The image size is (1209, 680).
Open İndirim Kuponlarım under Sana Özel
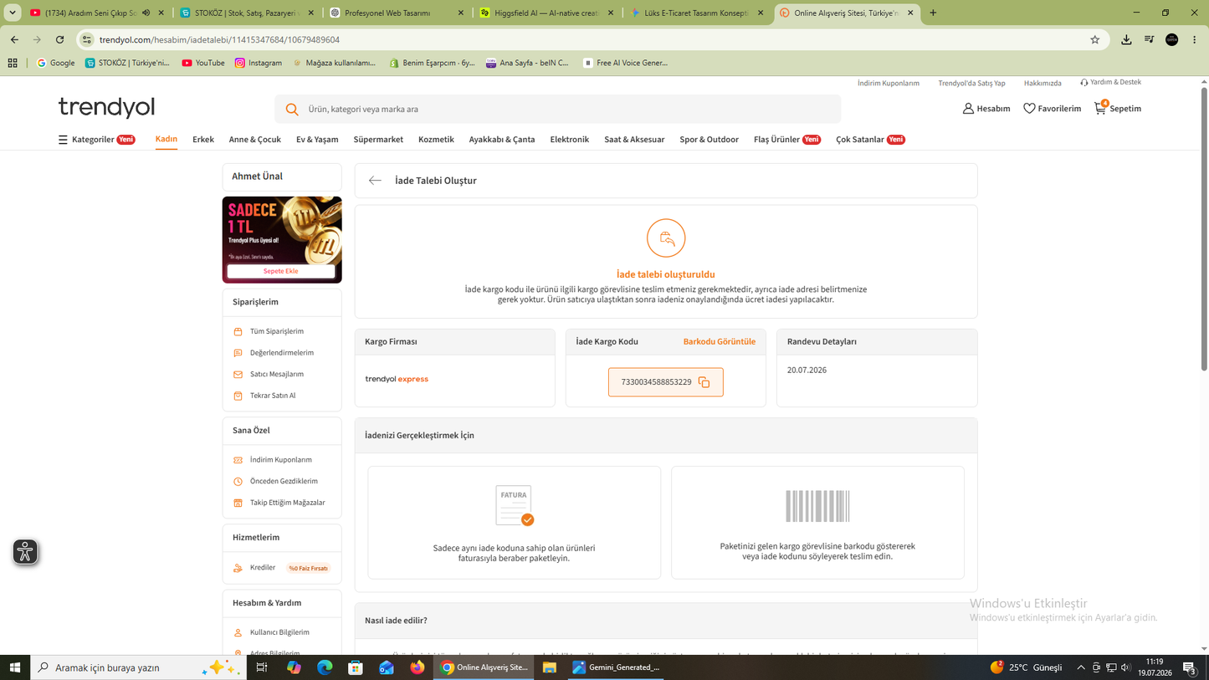pos(280,460)
